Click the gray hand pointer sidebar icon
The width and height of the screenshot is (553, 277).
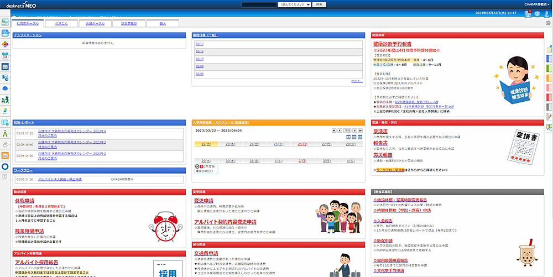click(x=5, y=144)
